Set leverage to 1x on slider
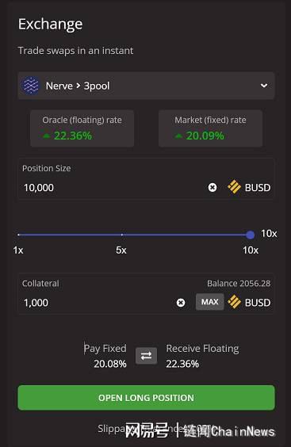The width and height of the screenshot is (291, 447). point(18,235)
